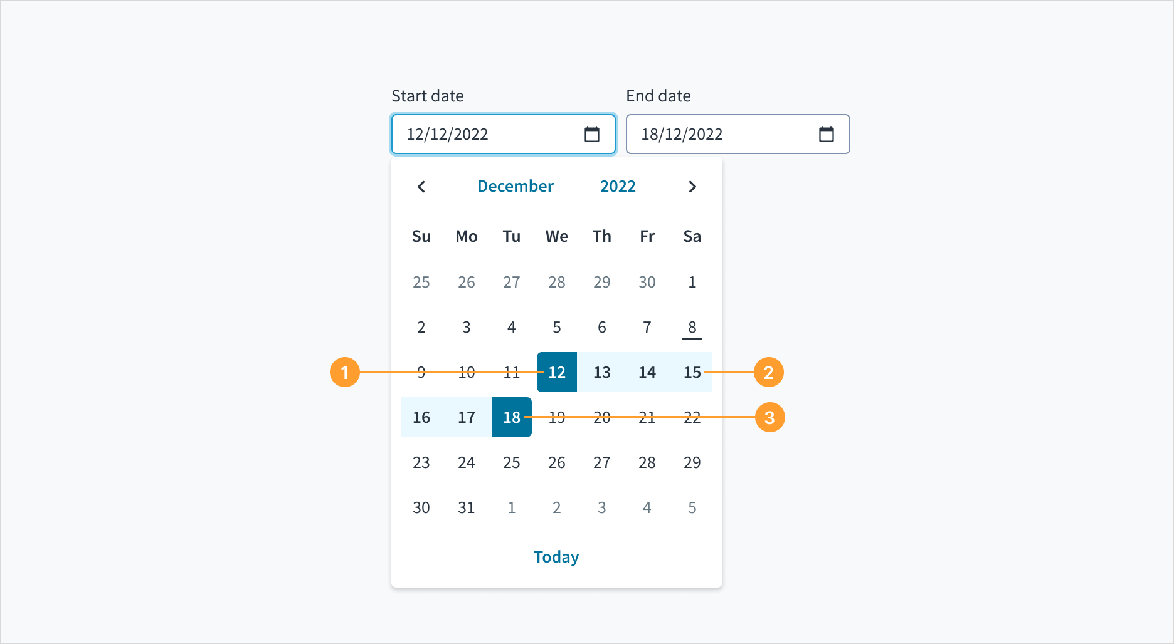Open the 2022 year selector

click(618, 186)
